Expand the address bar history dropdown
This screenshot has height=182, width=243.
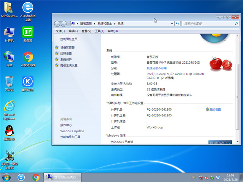(x=172, y=24)
